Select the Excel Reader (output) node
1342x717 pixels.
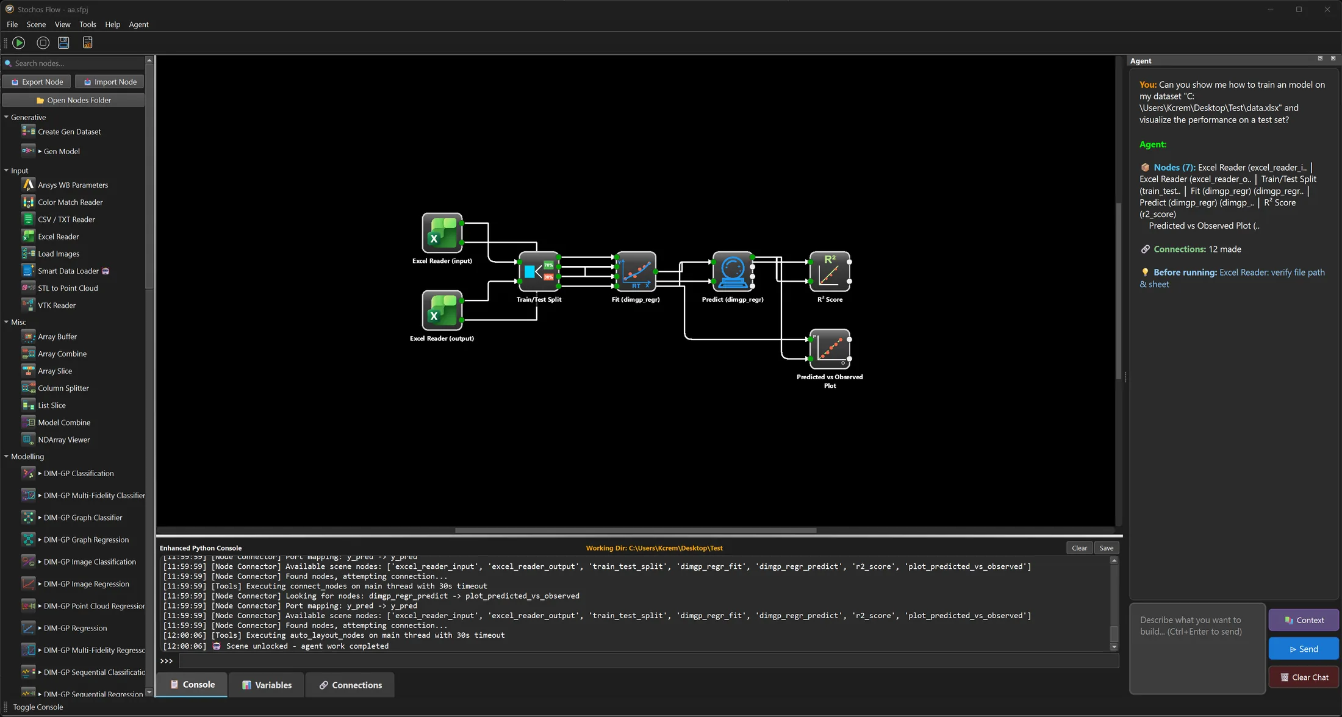pos(442,310)
